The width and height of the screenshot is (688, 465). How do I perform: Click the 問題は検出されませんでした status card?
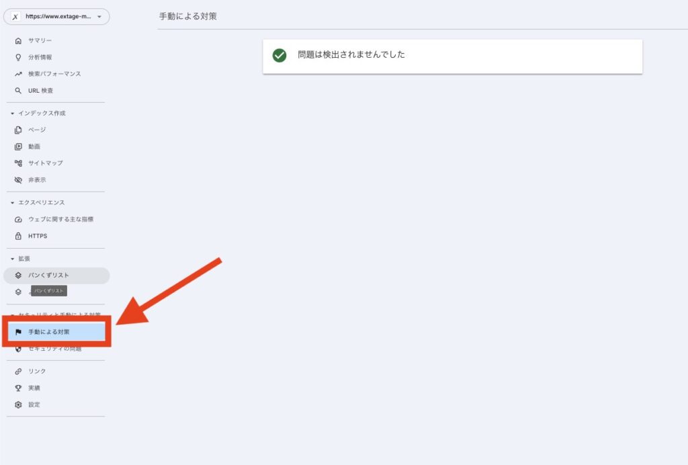click(452, 56)
